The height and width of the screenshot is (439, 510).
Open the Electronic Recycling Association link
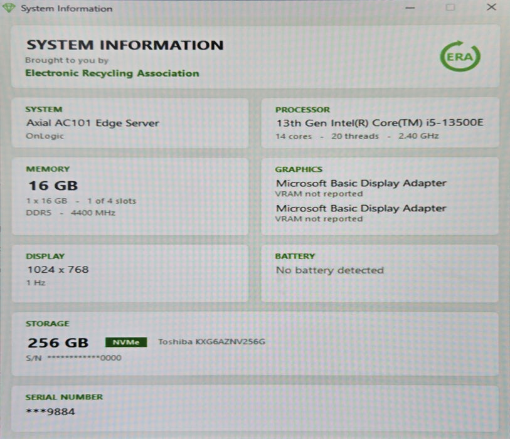[112, 73]
